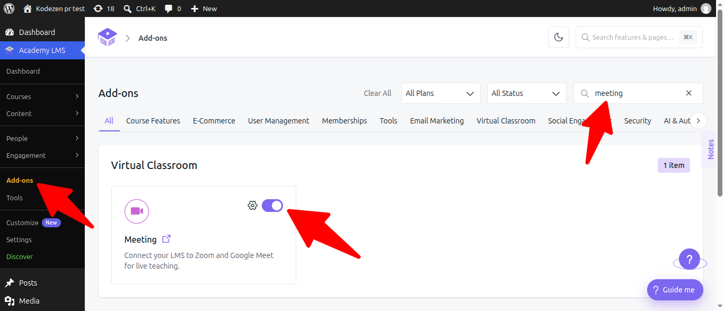This screenshot has height=311, width=724.
Task: Click the floating help question mark button
Action: click(x=690, y=260)
